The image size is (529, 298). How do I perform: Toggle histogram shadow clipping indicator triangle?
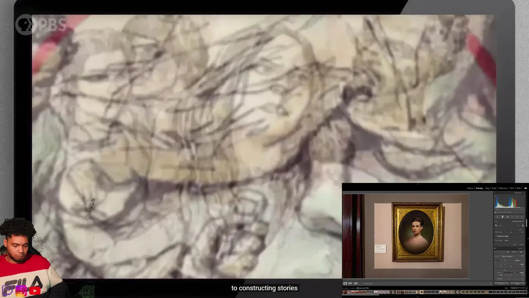tap(496, 196)
